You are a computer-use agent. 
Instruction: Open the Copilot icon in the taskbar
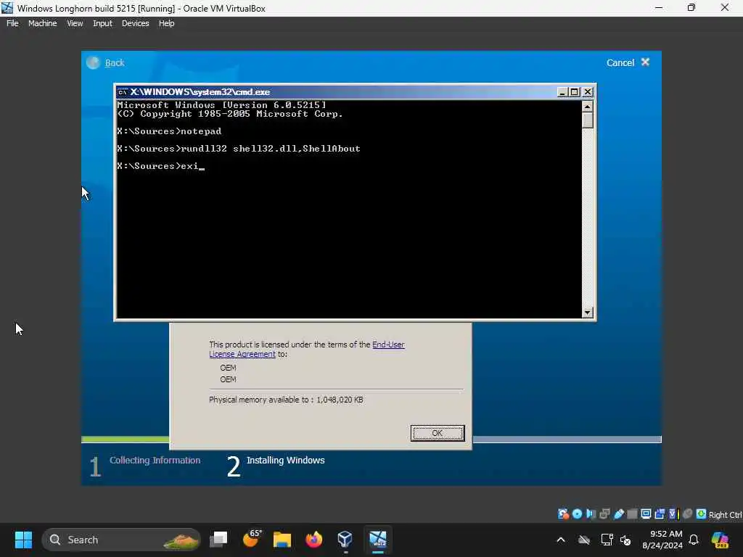[x=720, y=540]
